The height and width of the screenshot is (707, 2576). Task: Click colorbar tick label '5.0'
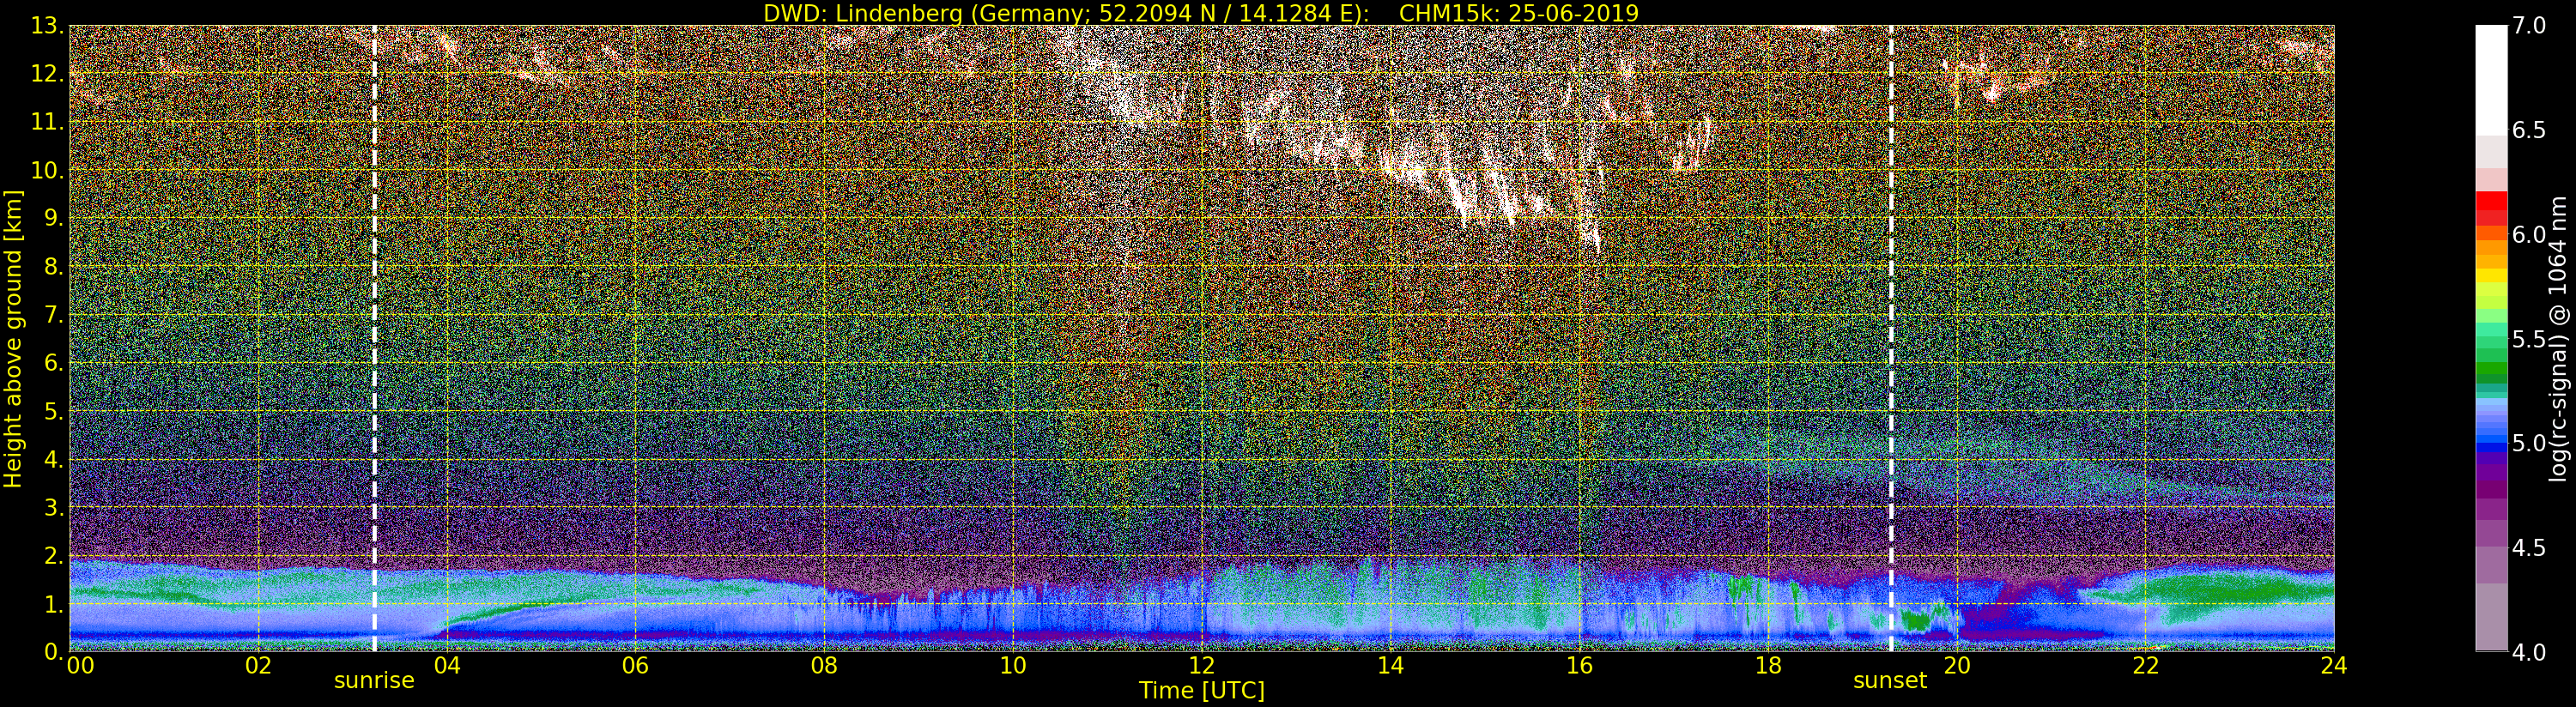click(2529, 443)
